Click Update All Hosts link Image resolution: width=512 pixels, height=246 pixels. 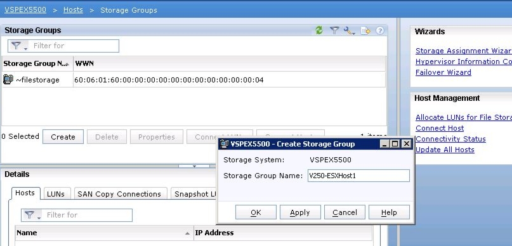pos(445,150)
